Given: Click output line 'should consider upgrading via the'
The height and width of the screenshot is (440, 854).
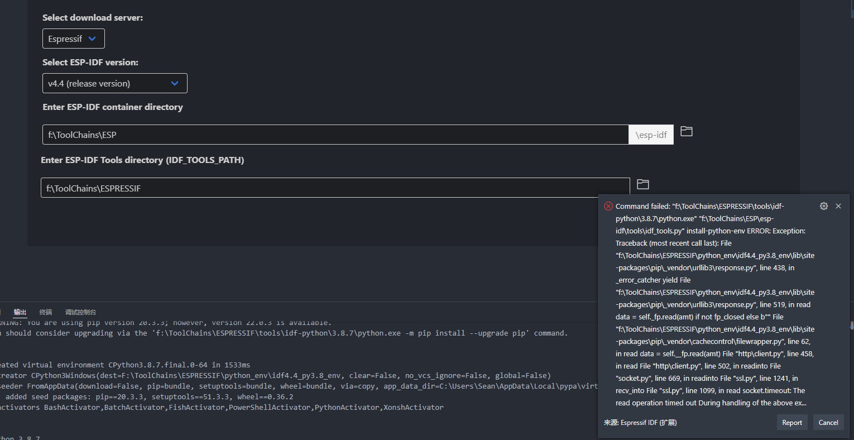Looking at the screenshot, I should coord(284,333).
